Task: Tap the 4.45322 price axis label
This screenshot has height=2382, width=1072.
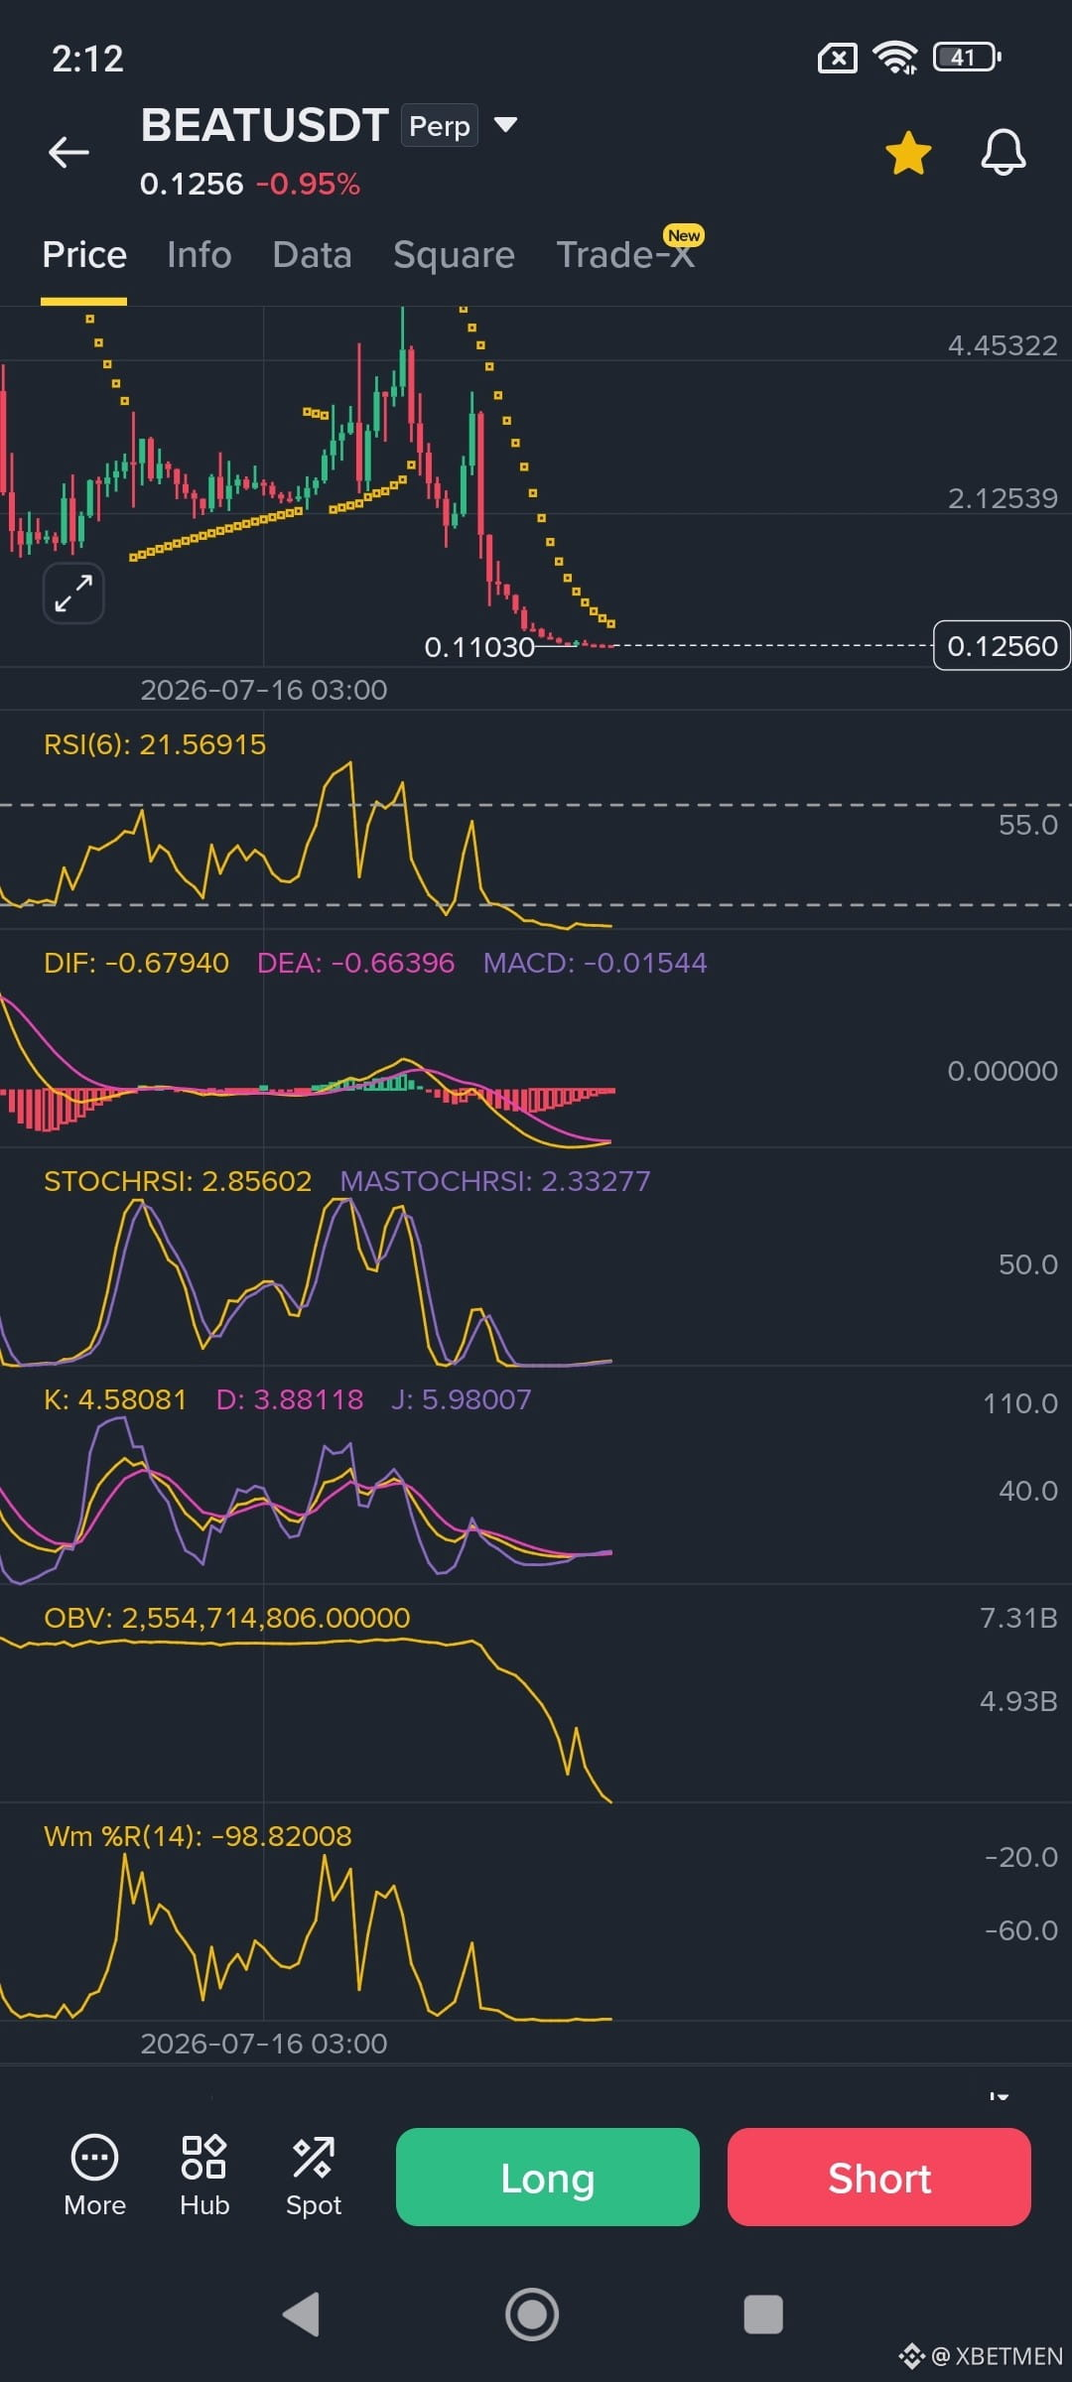Action: pyautogui.click(x=1003, y=345)
